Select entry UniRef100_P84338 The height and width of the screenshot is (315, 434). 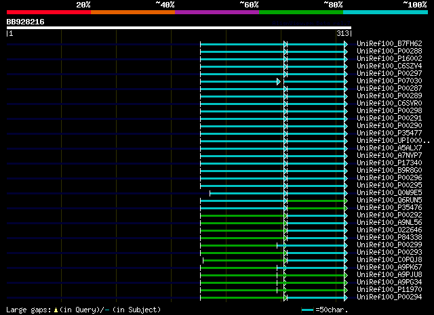pyautogui.click(x=389, y=238)
